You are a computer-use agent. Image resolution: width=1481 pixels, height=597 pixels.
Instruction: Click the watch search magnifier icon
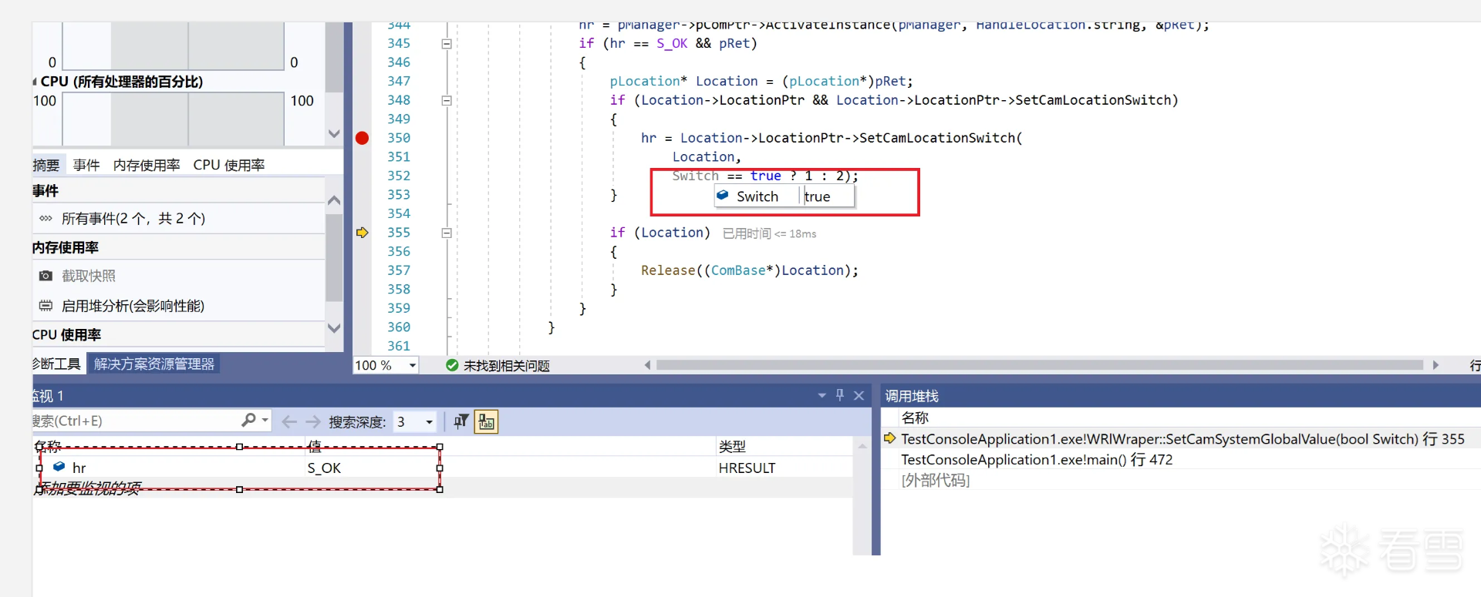pyautogui.click(x=248, y=420)
